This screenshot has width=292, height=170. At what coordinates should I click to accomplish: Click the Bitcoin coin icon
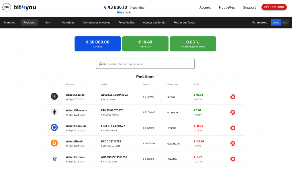click(54, 143)
